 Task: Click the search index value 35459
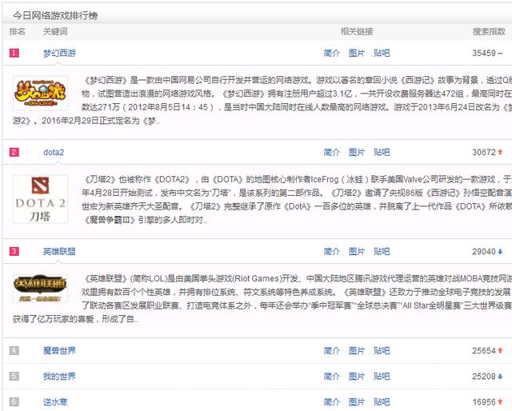(x=484, y=53)
